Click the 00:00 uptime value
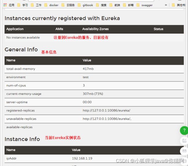The height and width of the screenshot is (166, 188). 87,102
